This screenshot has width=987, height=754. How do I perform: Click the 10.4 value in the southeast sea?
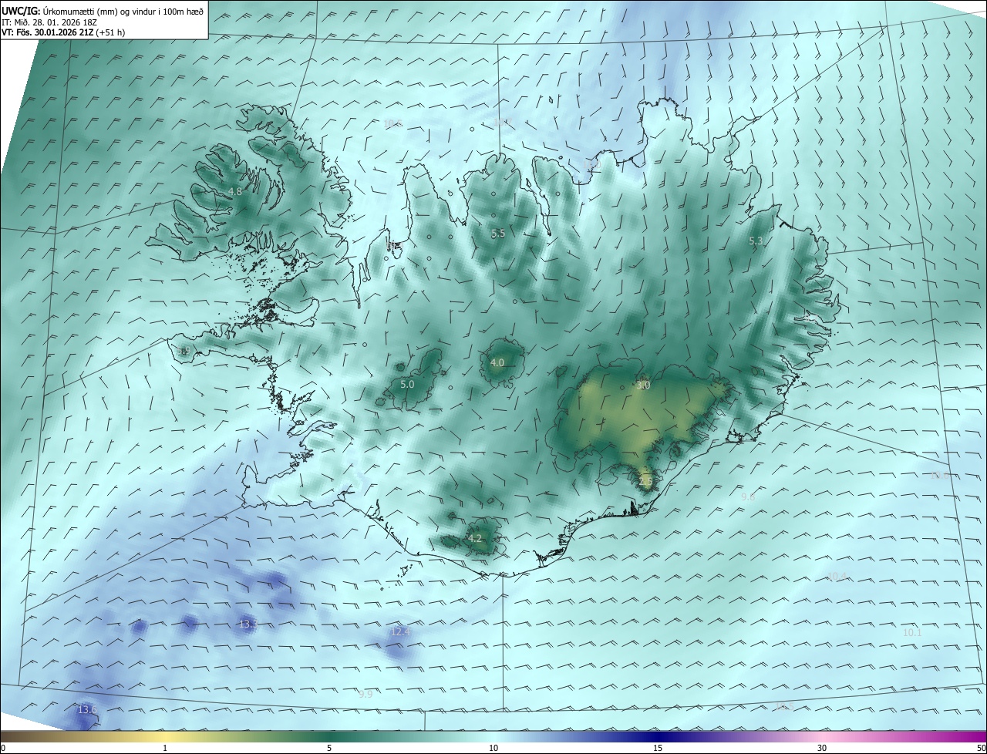(x=837, y=577)
